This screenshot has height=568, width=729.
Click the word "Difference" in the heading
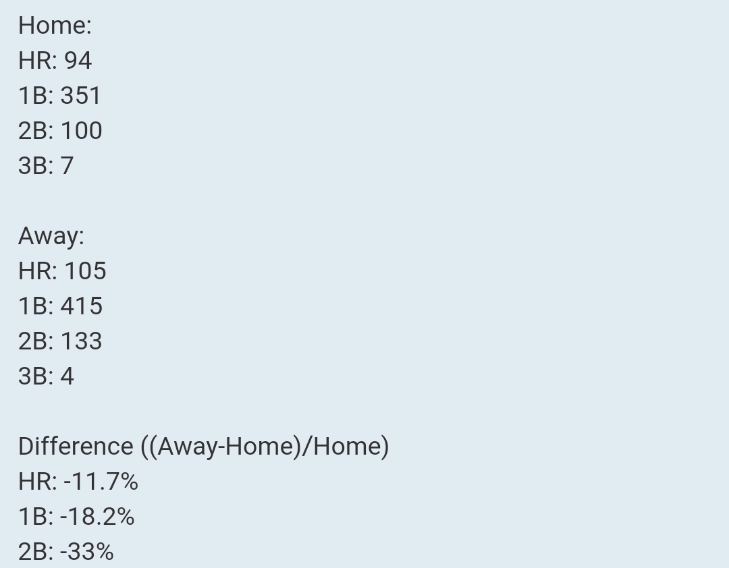tap(76, 447)
